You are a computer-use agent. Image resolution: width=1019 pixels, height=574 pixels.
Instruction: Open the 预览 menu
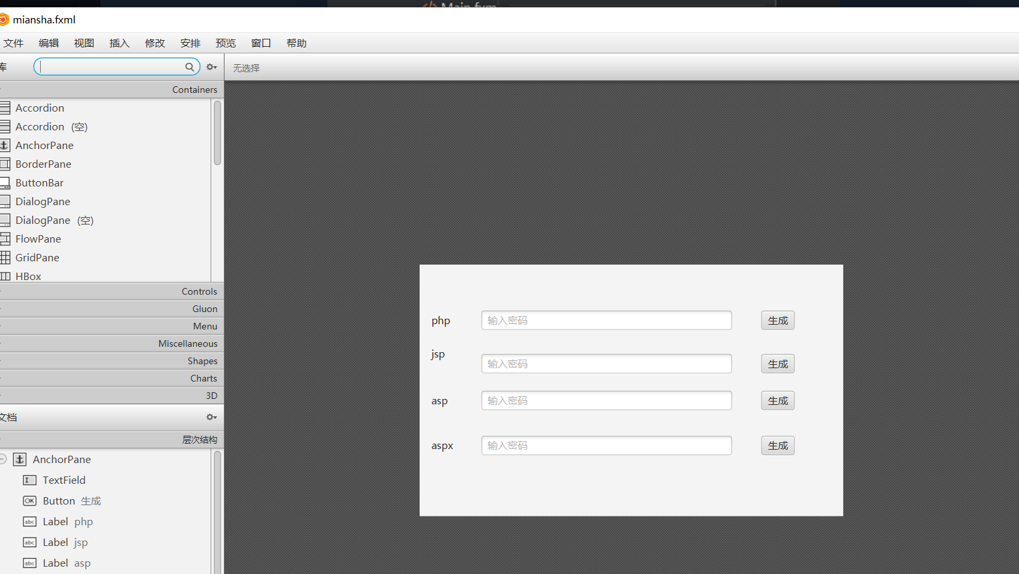click(226, 43)
